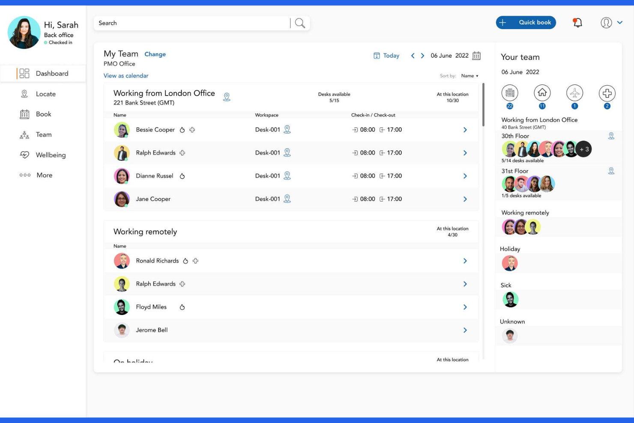
Task: Open Ronald Richards' details with the row chevron
Action: (x=465, y=261)
